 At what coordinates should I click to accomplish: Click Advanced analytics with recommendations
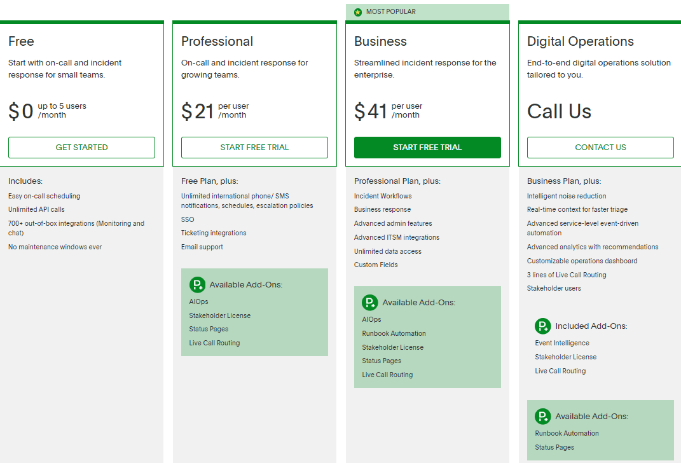tap(593, 247)
